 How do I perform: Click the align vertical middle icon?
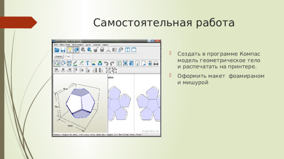pyautogui.click(x=82, y=70)
